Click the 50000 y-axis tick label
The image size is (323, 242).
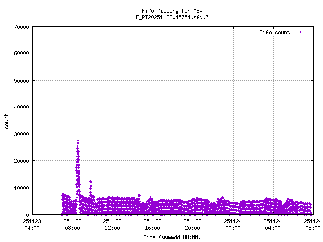pyautogui.click(x=20, y=80)
